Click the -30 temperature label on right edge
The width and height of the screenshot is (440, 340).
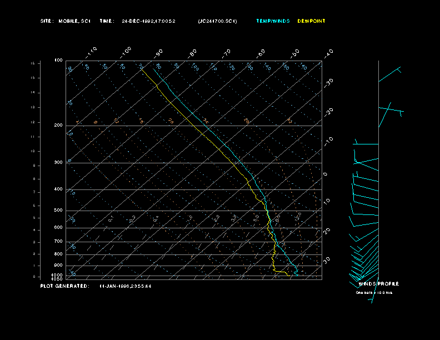coord(328,83)
